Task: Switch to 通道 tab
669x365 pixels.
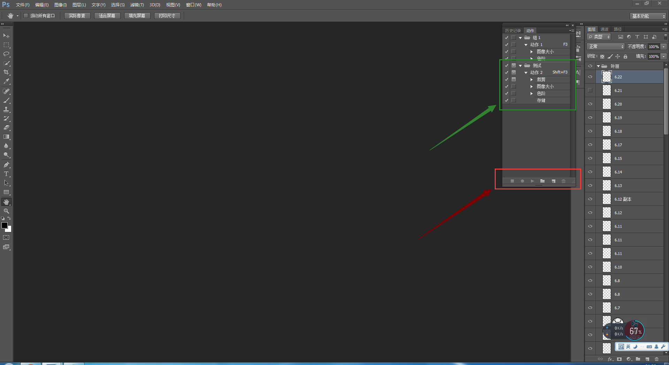Action: 605,29
